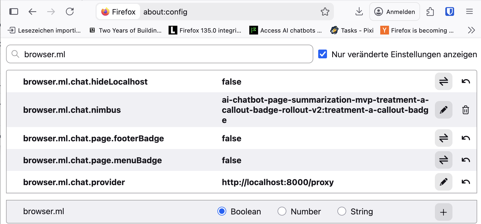This screenshot has height=224, width=481.
Task: Edit browser.ml.chat.provider value with pencil
Action: (443, 182)
